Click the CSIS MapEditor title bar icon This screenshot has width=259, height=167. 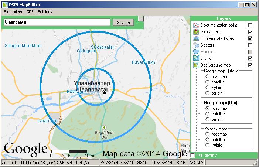coord(5,5)
